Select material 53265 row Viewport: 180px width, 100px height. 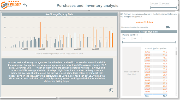click(155, 80)
